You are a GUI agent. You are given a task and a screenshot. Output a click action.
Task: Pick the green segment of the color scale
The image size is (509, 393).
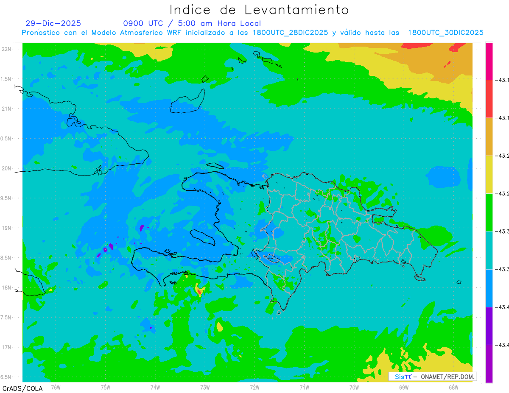[489, 212]
